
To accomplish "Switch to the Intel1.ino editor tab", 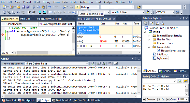I will 25,19.
